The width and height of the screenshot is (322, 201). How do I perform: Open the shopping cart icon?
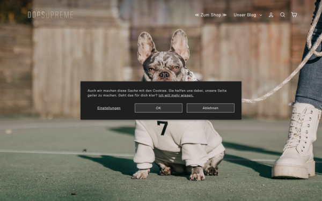click(294, 15)
